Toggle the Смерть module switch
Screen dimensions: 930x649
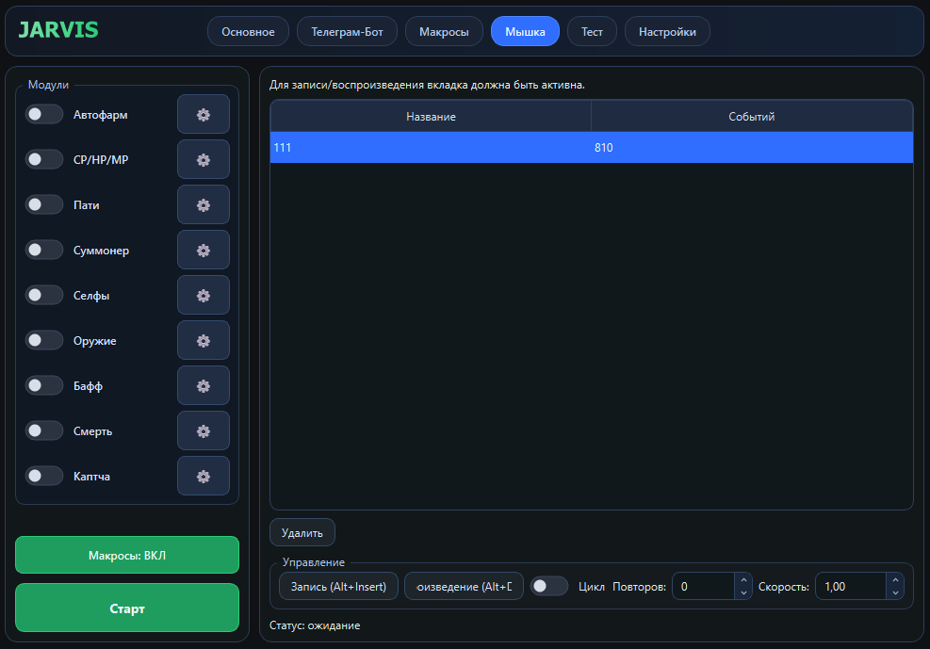(44, 431)
